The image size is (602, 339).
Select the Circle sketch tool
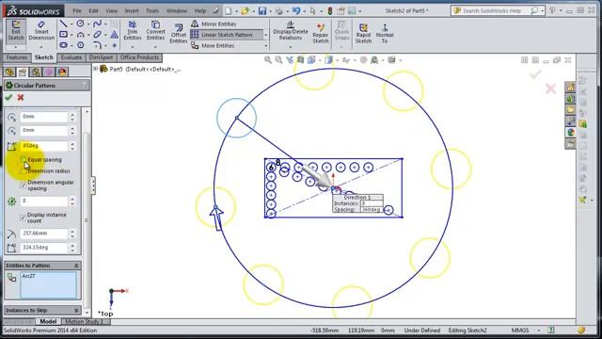click(80, 24)
